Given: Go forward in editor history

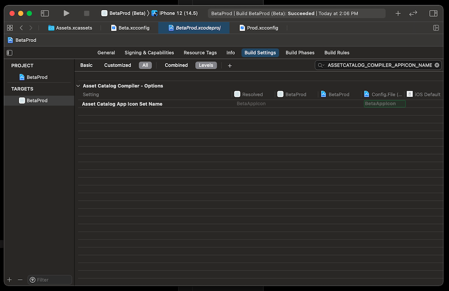Looking at the screenshot, I should pos(31,28).
